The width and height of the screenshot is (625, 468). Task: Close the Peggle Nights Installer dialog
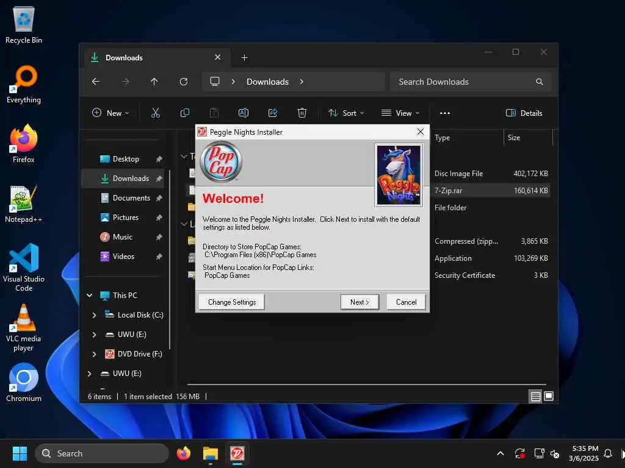(420, 132)
